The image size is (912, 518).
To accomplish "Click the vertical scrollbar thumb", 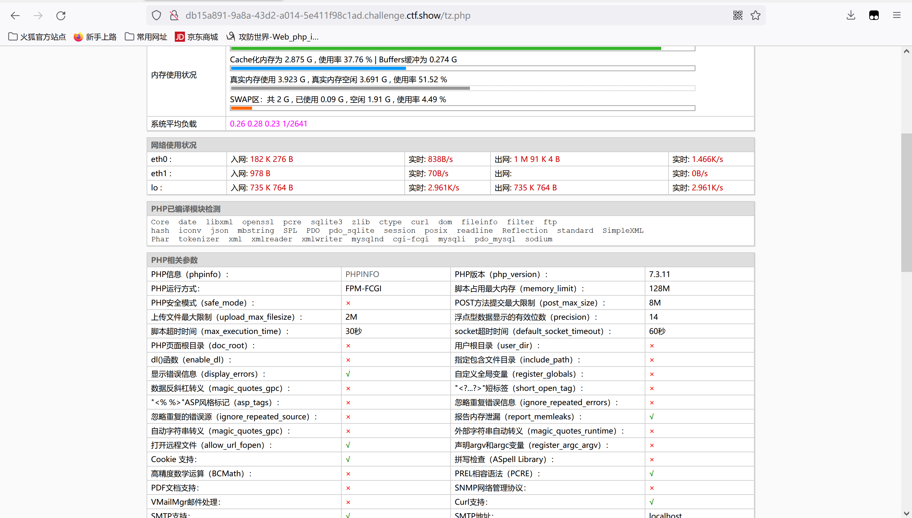I will (x=907, y=203).
